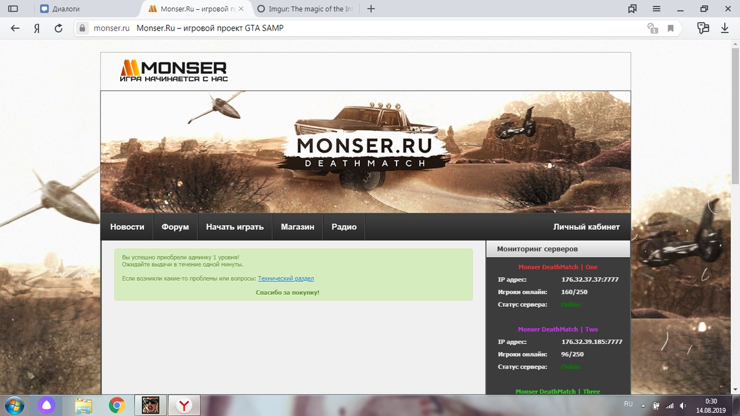
Task: Bookmark this page with the address bar flag icon
Action: click(671, 28)
